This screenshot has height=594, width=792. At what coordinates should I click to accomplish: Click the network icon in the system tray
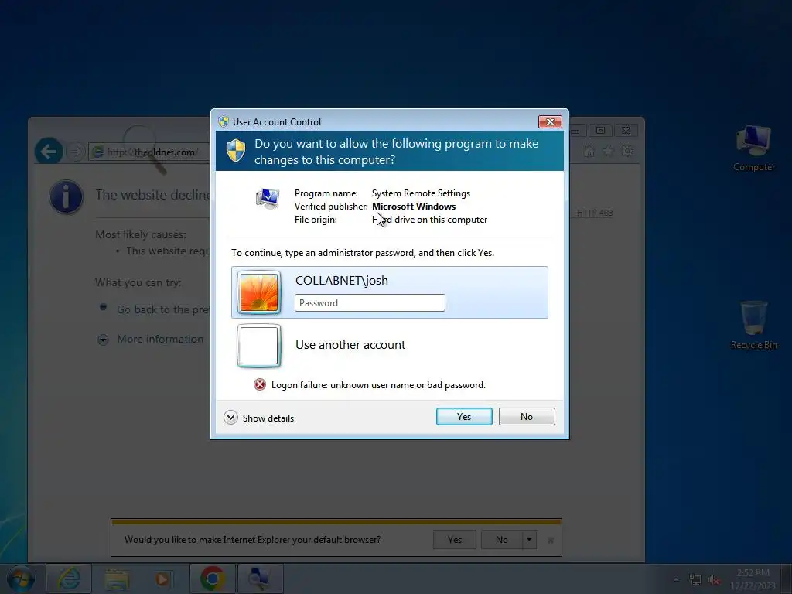(695, 579)
